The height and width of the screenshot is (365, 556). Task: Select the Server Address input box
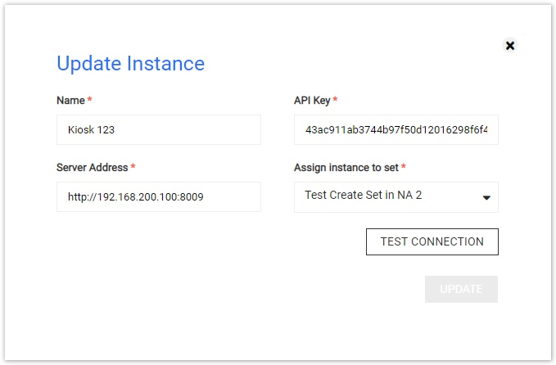(159, 197)
